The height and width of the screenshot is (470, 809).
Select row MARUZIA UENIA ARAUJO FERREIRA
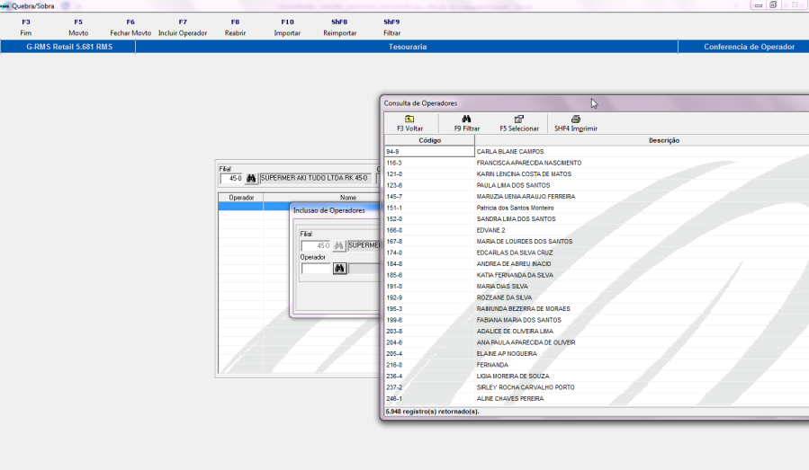pos(597,196)
